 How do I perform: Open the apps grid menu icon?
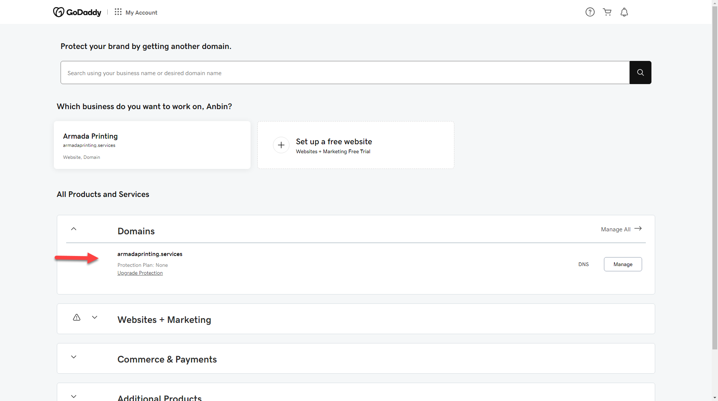118,12
